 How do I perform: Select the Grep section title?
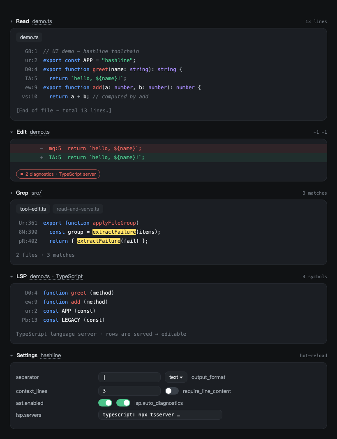click(22, 193)
